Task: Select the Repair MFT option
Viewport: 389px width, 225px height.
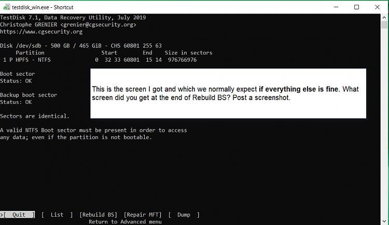Action: tap(143, 215)
